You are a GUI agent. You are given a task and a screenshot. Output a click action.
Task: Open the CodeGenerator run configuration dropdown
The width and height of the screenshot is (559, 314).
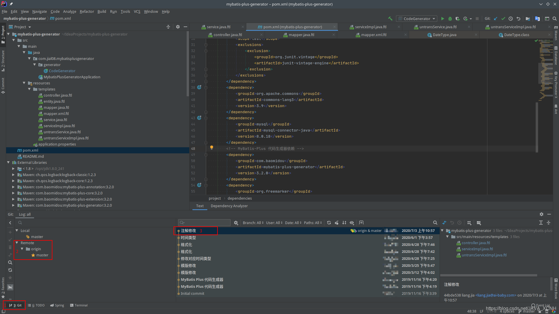coord(417,19)
